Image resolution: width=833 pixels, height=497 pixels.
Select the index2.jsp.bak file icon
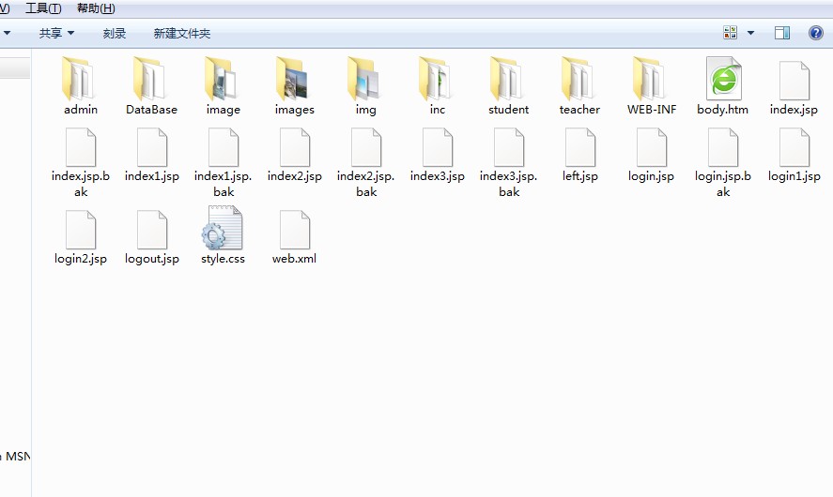[366, 147]
